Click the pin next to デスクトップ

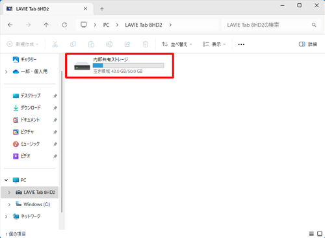pos(55,96)
